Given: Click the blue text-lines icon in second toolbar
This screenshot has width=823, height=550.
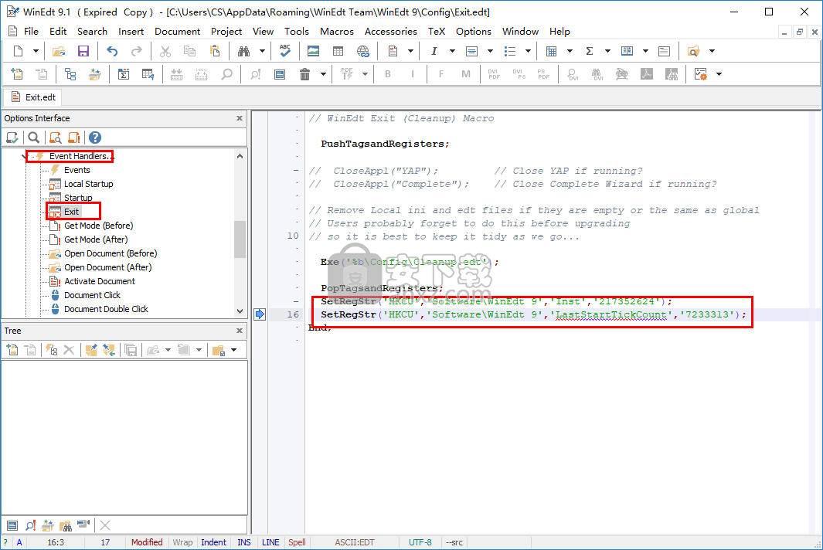Looking at the screenshot, I should [x=280, y=74].
